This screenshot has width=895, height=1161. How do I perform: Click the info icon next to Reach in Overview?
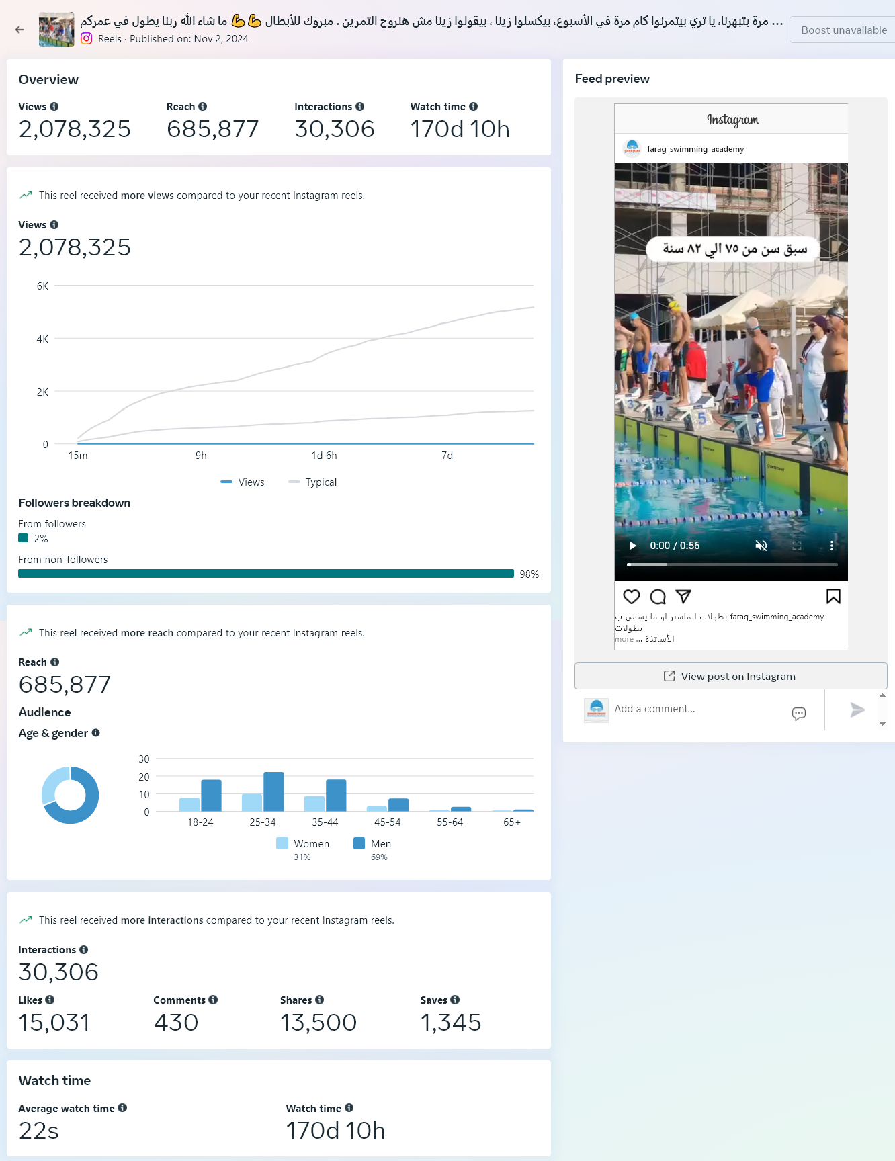click(203, 107)
